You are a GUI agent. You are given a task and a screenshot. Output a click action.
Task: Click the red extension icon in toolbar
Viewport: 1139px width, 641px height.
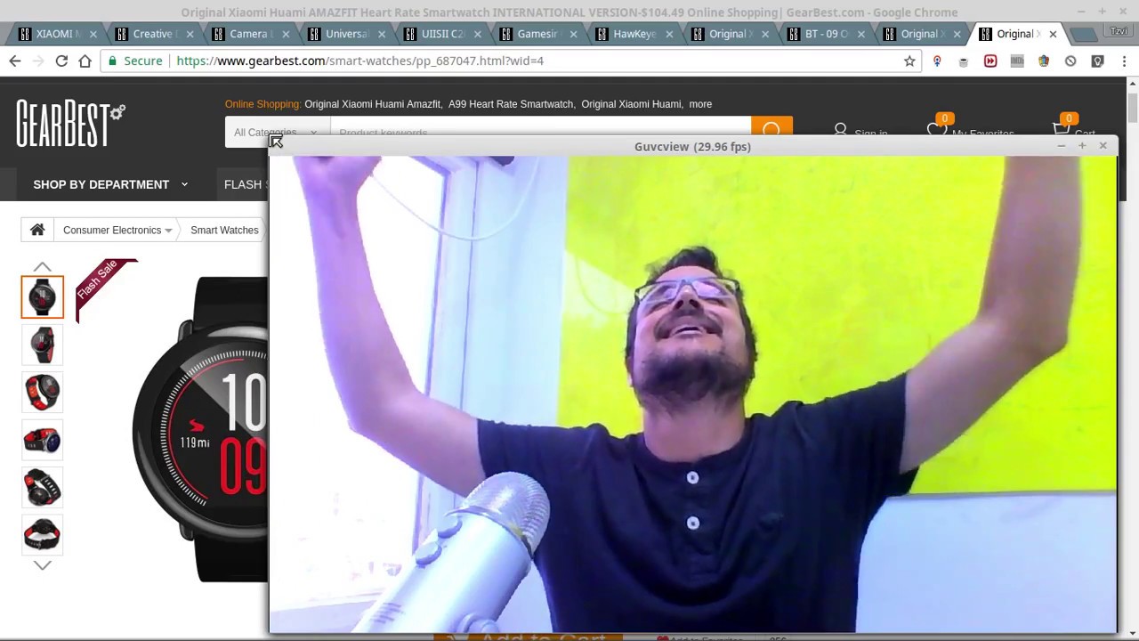(990, 61)
